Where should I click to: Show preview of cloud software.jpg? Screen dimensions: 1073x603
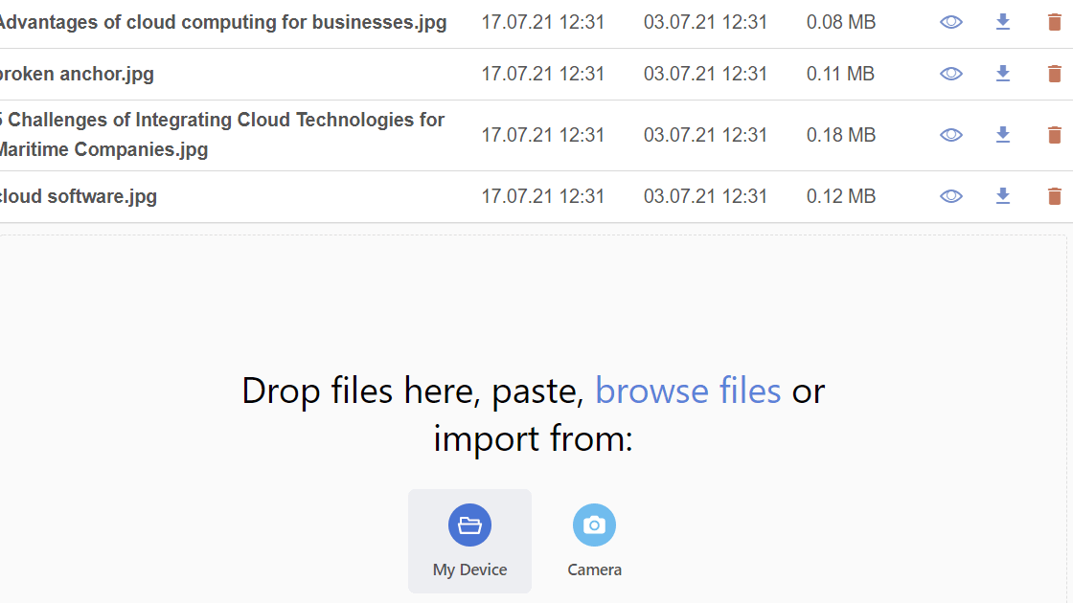click(950, 195)
